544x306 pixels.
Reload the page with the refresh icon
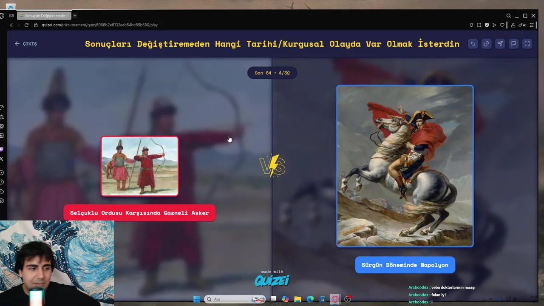tap(26, 25)
